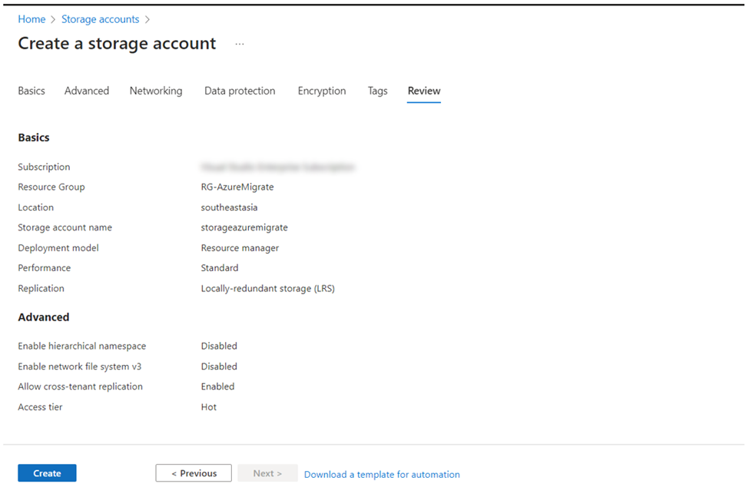Click the Hot access tier value
Image resolution: width=749 pixels, height=494 pixels.
tap(209, 407)
